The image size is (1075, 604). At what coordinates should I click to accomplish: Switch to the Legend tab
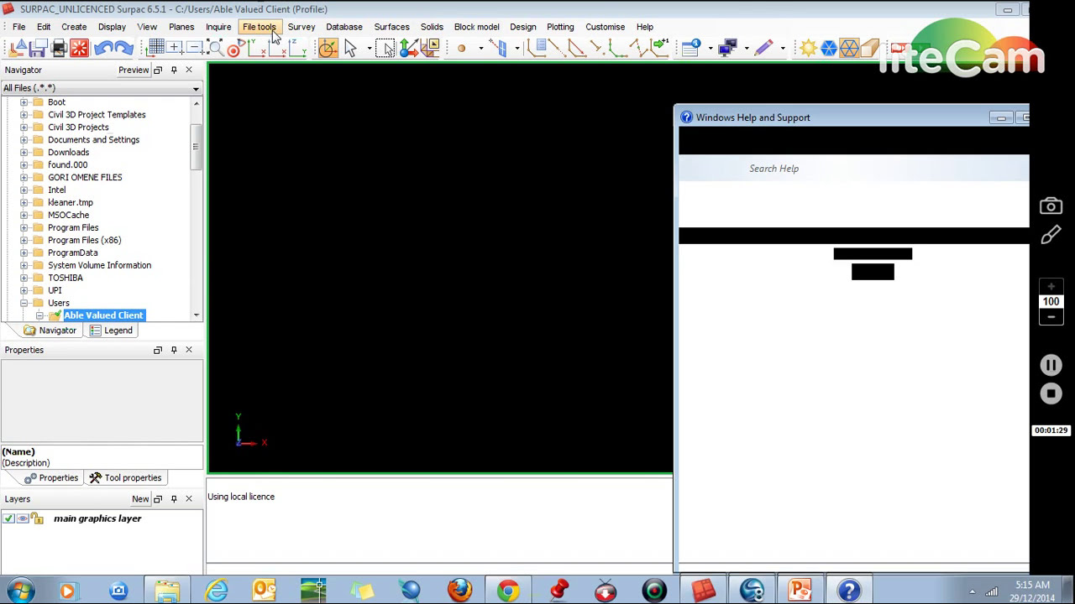click(x=112, y=331)
